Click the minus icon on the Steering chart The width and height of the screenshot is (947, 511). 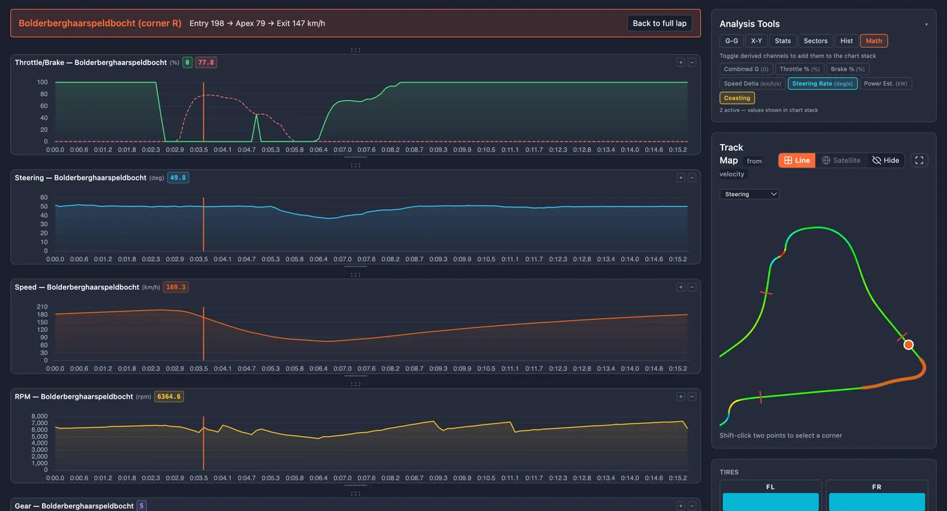coord(692,178)
